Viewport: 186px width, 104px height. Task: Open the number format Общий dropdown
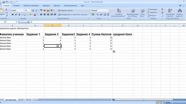point(108,10)
